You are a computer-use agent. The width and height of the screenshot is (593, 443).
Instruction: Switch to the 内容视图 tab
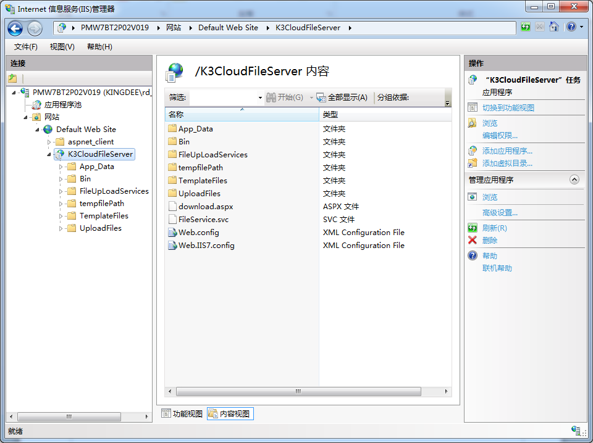point(230,414)
